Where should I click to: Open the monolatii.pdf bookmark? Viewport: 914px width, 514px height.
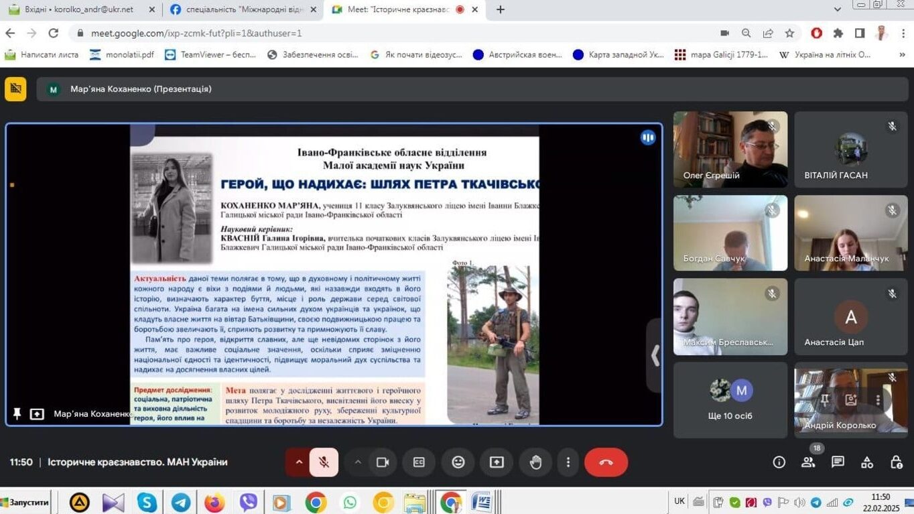tap(122, 55)
